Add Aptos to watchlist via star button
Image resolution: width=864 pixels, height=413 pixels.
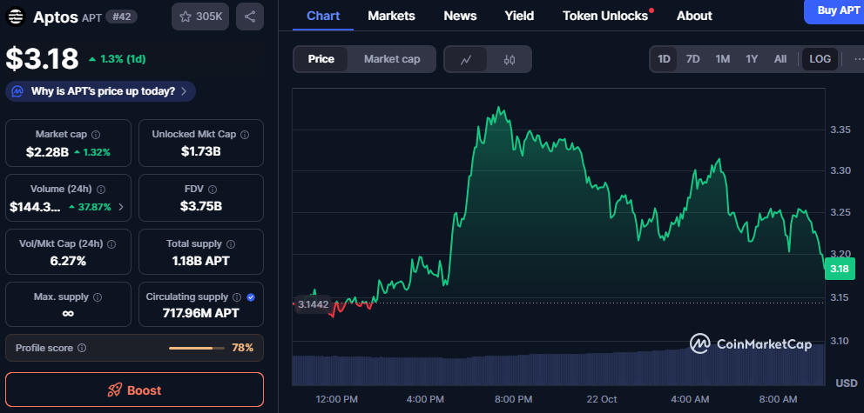pos(201,17)
